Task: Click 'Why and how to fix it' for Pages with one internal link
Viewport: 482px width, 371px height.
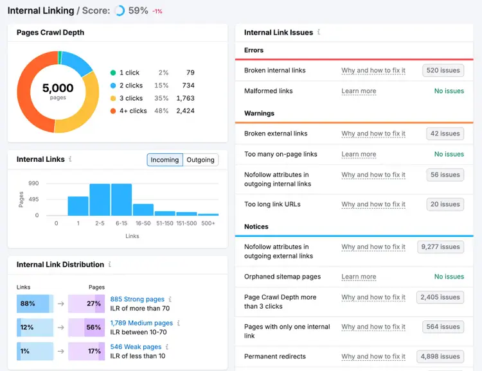Action: click(x=373, y=327)
